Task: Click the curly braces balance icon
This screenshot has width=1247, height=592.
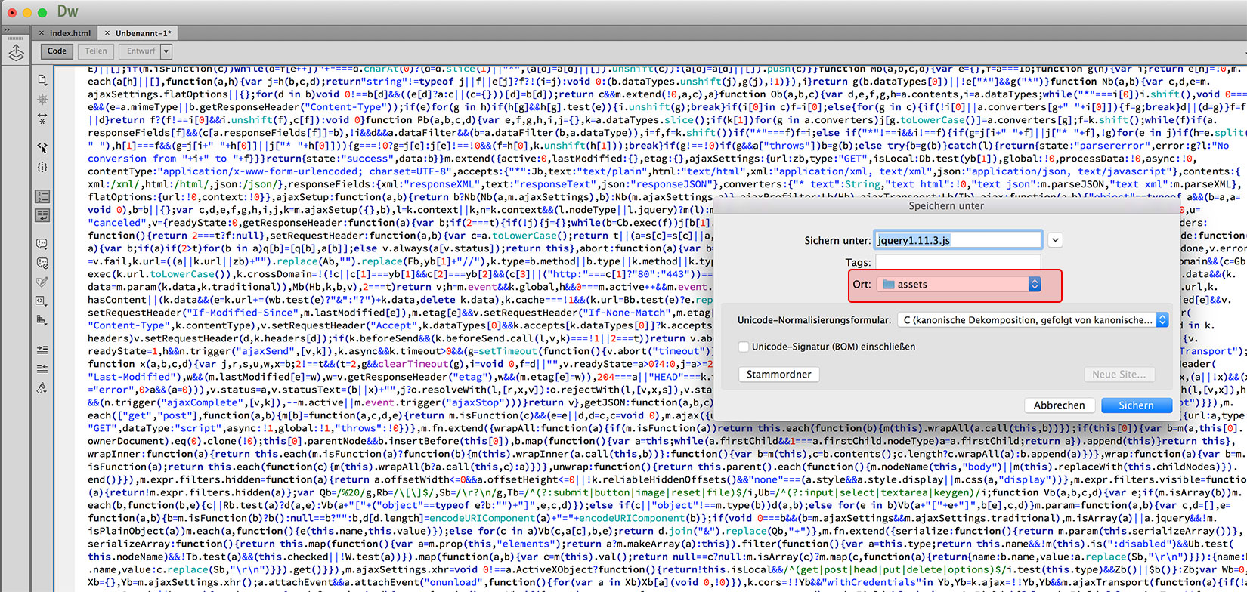Action: (x=42, y=167)
